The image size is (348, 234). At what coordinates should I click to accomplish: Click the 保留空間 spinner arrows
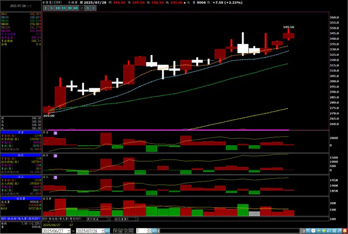[x=149, y=231]
